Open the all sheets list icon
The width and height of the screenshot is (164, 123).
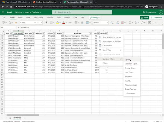tap(10, 118)
